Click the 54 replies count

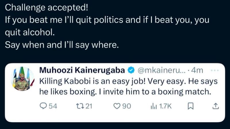point(53,106)
